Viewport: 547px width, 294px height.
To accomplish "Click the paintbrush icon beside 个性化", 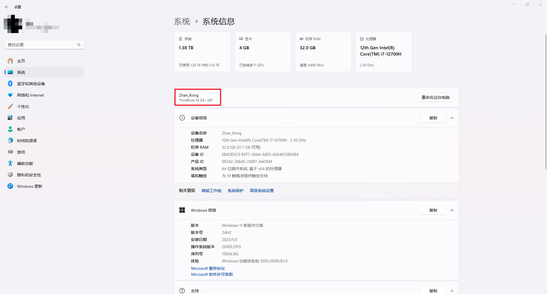I will [10, 106].
